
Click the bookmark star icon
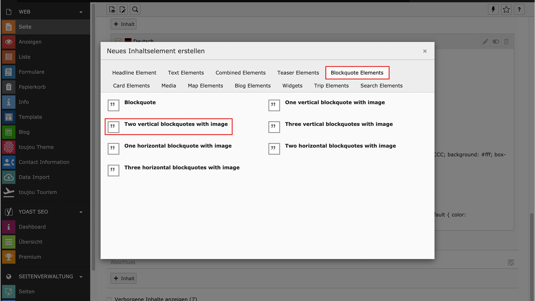point(506,9)
